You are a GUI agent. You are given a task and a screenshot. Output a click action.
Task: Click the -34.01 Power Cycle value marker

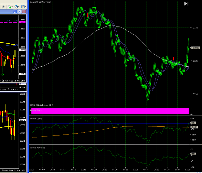tap(194, 127)
